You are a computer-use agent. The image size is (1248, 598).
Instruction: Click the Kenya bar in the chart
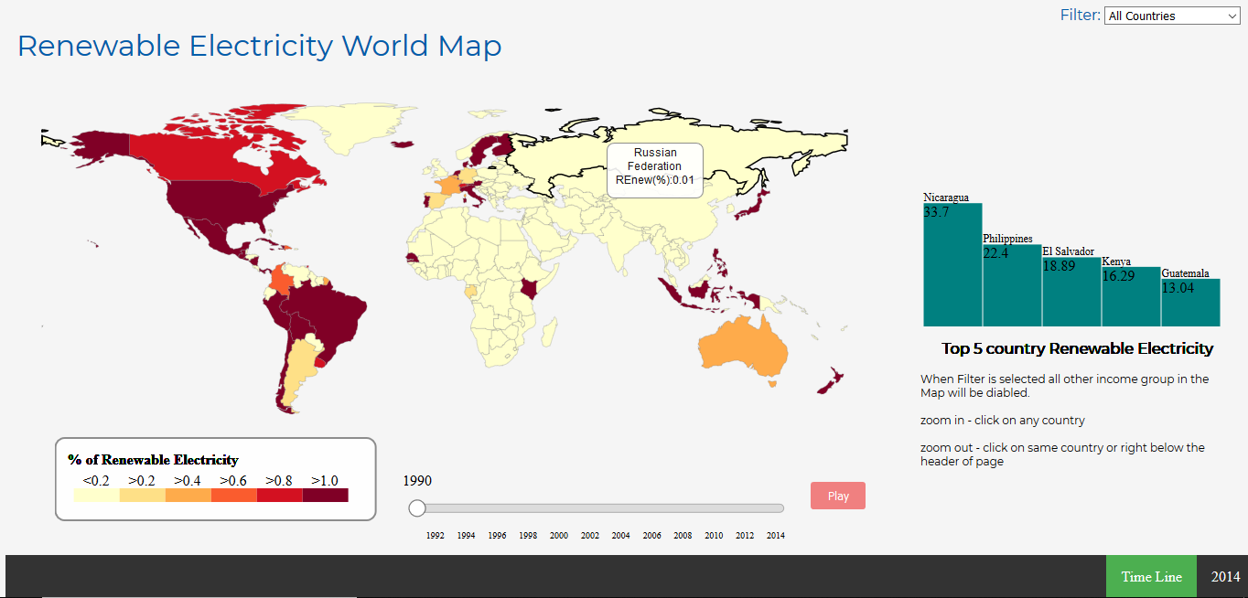[x=1131, y=296]
